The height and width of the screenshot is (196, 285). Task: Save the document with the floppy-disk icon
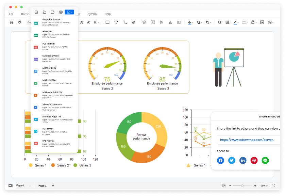pyautogui.click(x=52, y=12)
